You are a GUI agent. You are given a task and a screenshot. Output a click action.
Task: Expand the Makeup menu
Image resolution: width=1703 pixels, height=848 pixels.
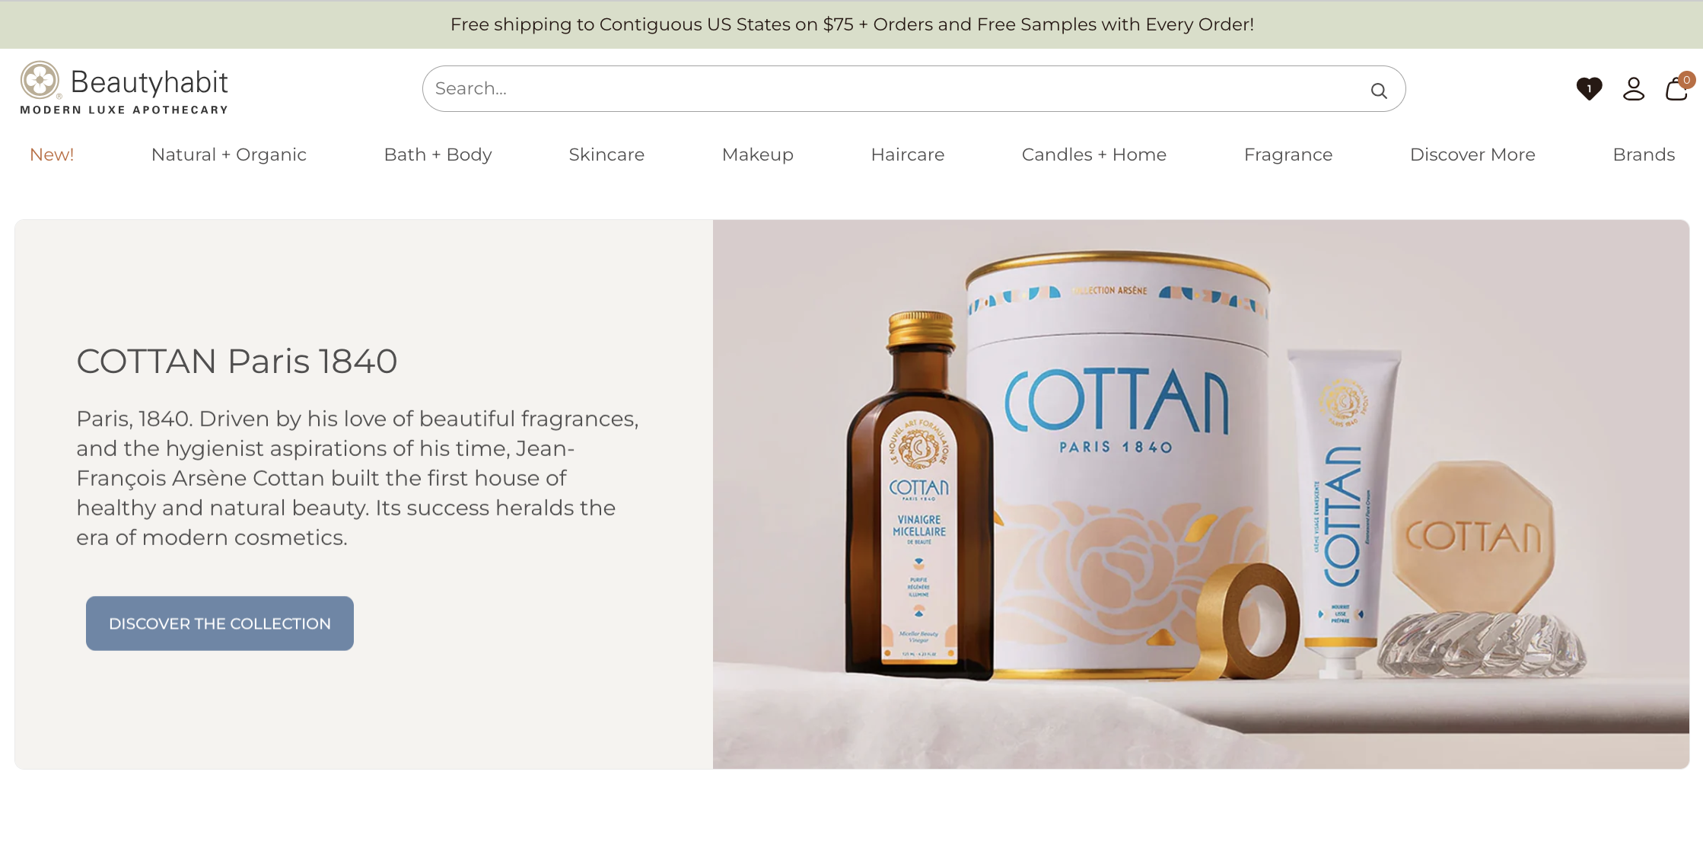pos(758,155)
